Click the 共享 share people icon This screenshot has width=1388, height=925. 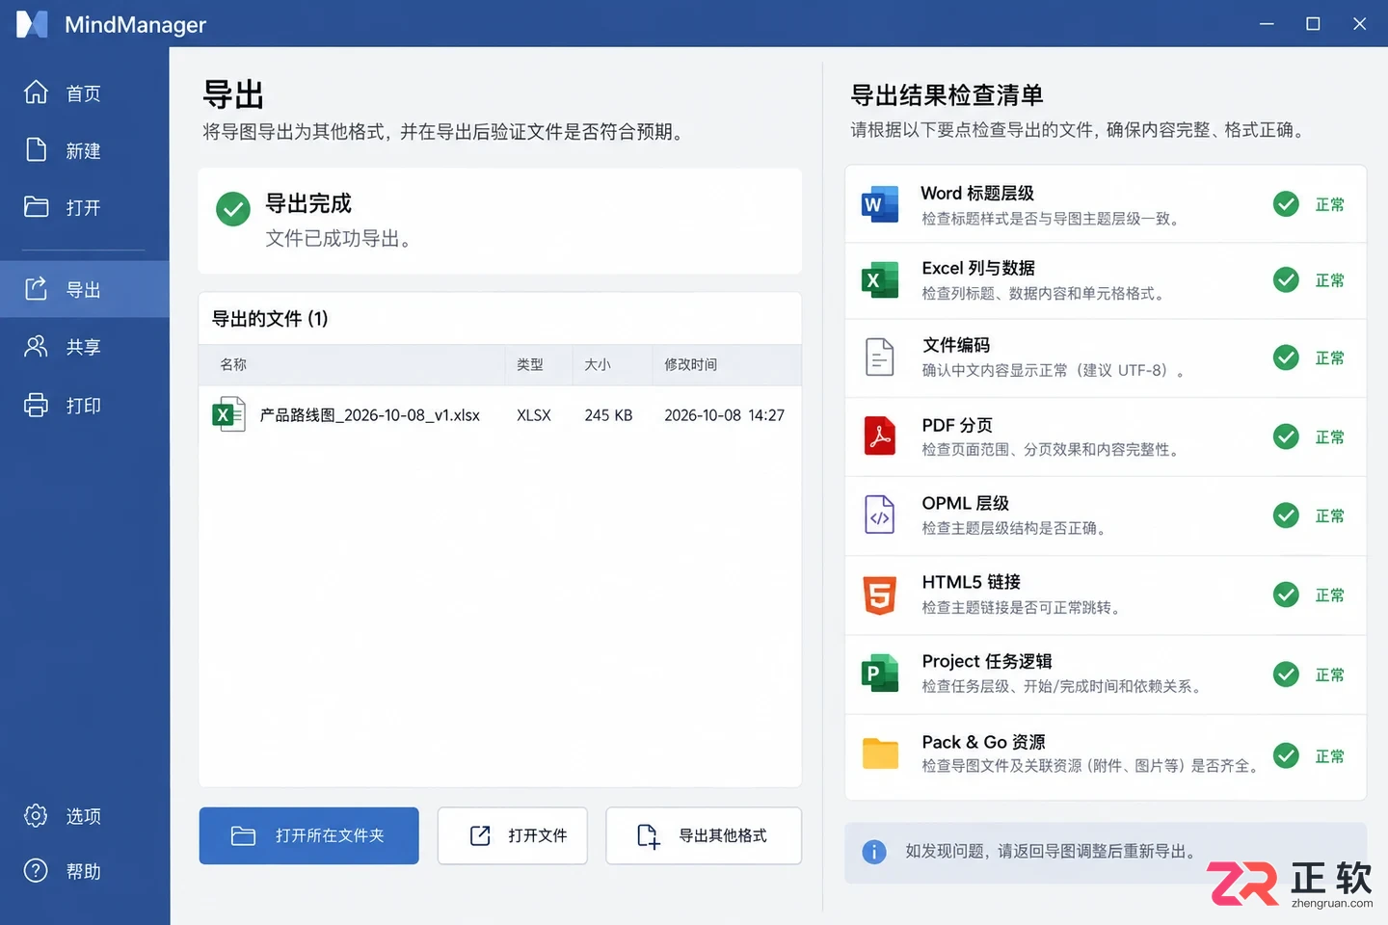click(36, 346)
